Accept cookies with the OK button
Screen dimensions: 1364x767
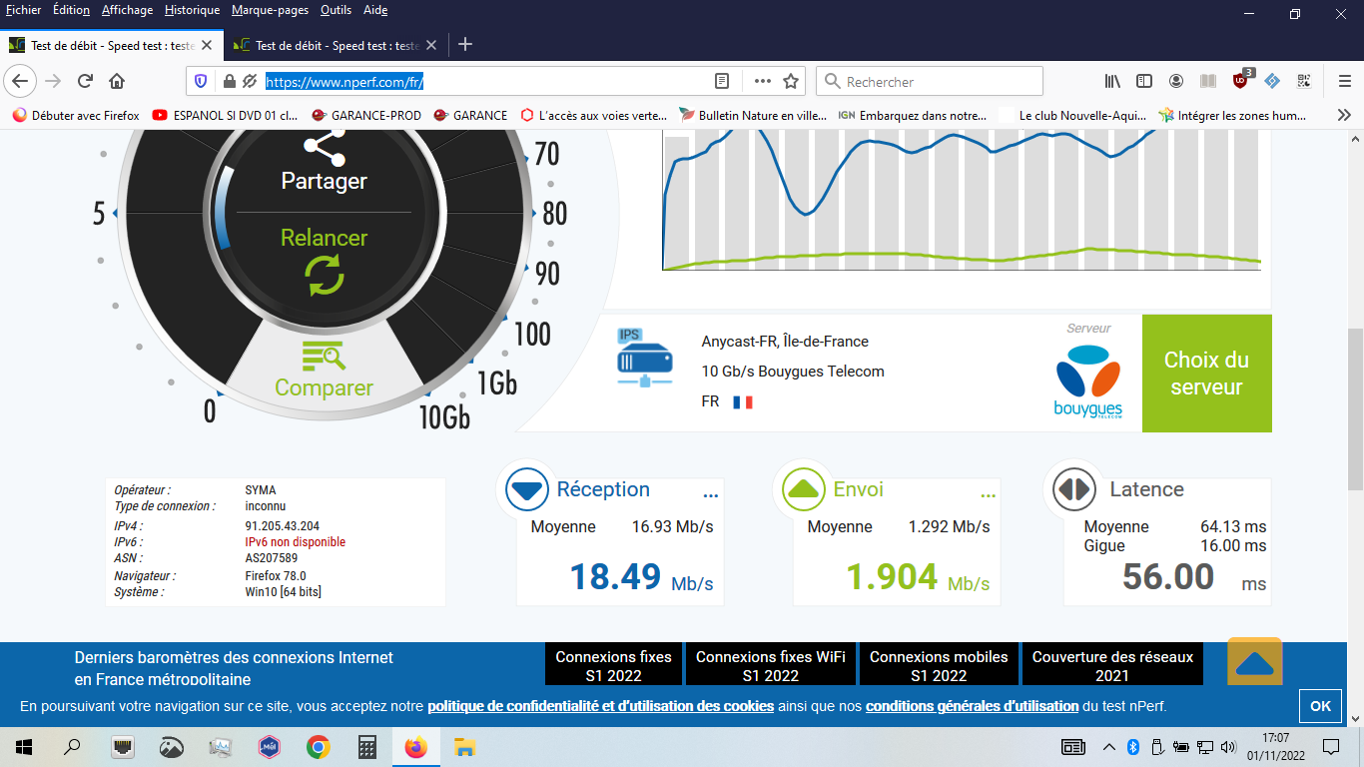coord(1320,706)
